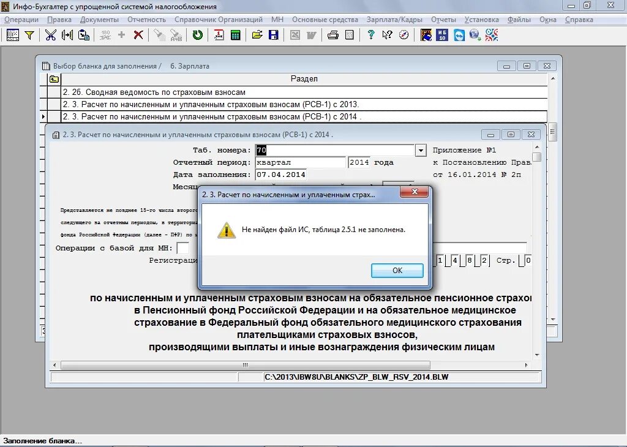Select row 2. 2б. Сводная ведомость по страховым взносам
627x447 pixels.
(x=304, y=92)
